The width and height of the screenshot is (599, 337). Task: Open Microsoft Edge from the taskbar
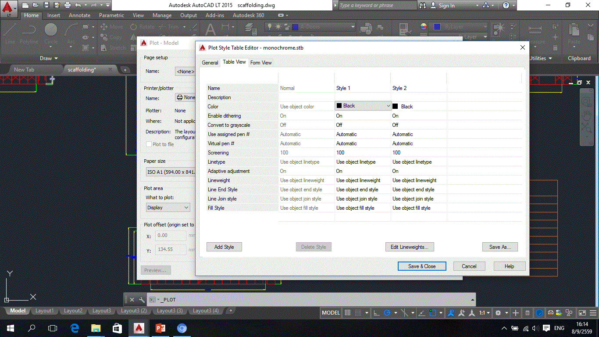coord(74,328)
